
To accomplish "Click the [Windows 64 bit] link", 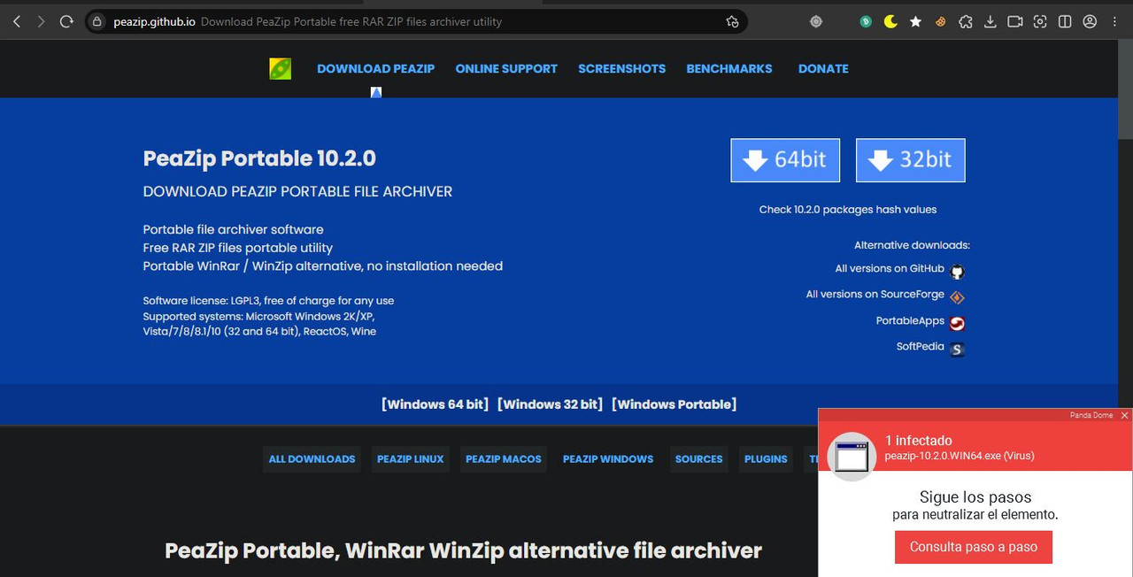I will (x=435, y=404).
